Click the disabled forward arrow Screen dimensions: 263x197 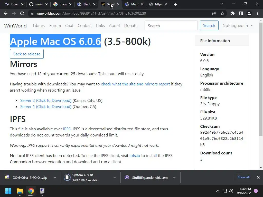(14, 13)
